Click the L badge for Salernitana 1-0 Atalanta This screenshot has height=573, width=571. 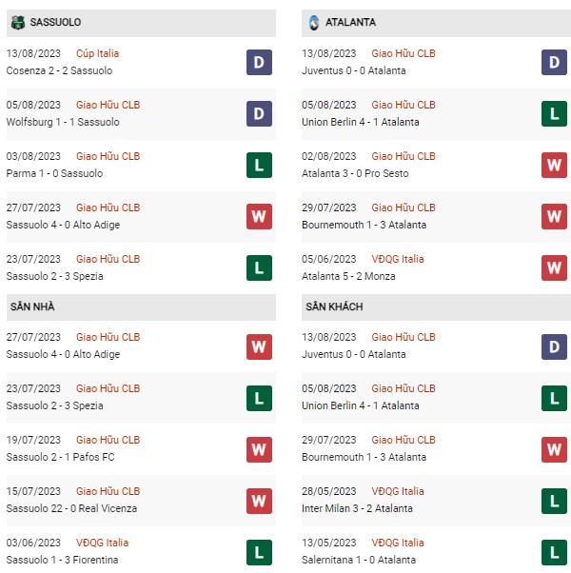click(x=554, y=552)
